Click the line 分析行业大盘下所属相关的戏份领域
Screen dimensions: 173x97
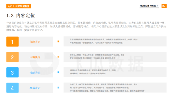coord(104,84)
